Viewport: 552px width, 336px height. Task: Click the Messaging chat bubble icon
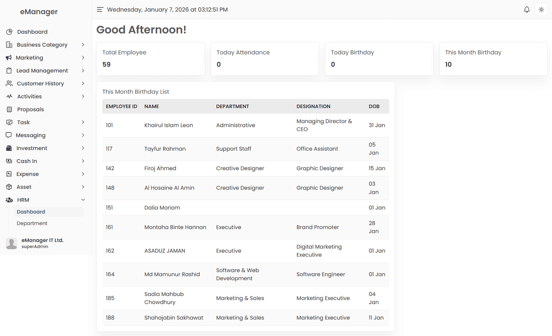point(9,136)
